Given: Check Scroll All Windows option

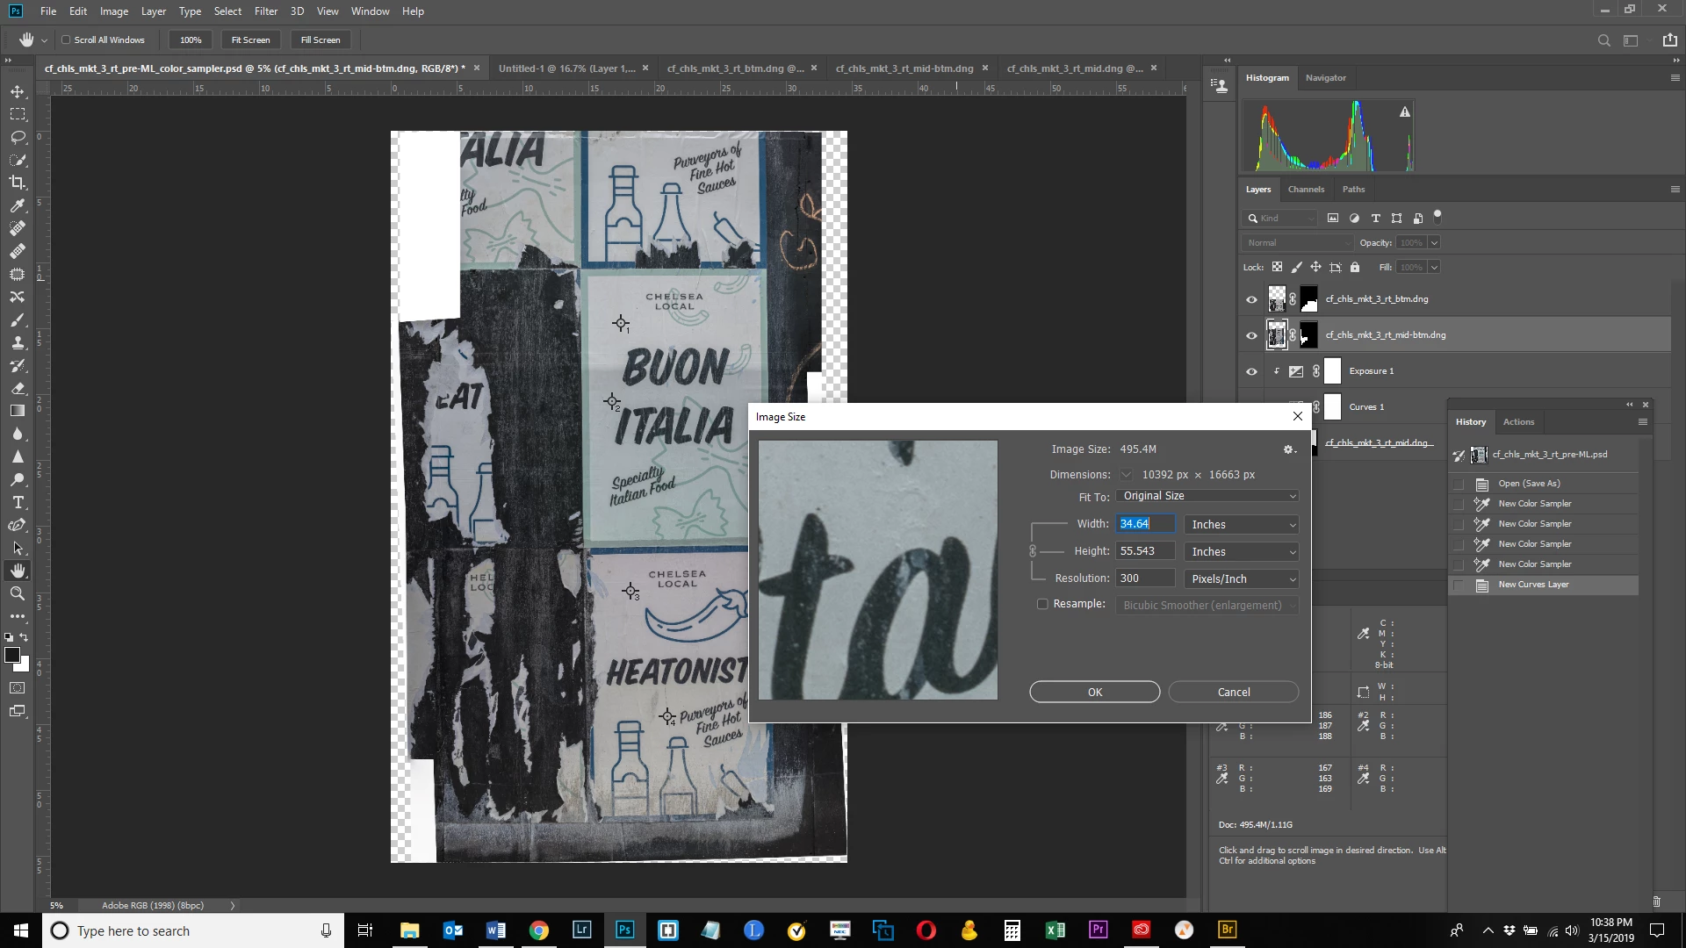Looking at the screenshot, I should [x=66, y=39].
